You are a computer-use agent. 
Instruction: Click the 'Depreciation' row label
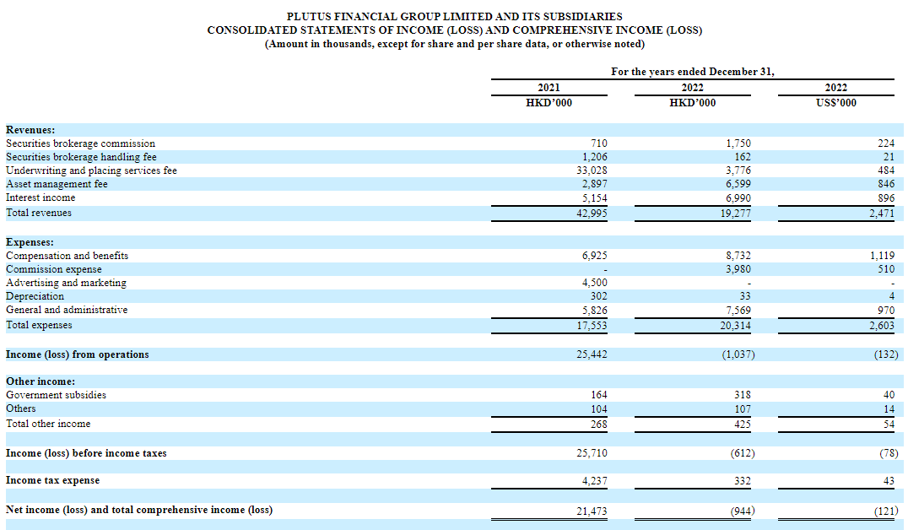click(x=35, y=296)
